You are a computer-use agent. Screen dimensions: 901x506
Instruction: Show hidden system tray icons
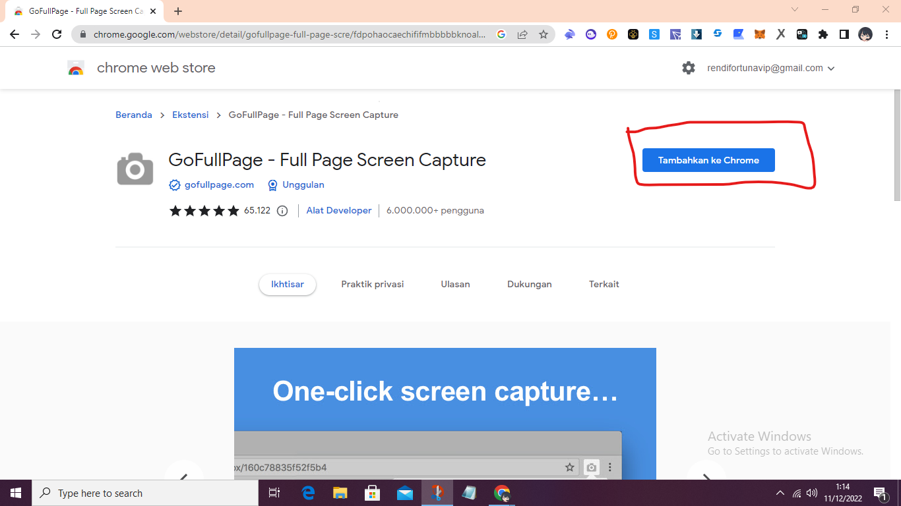click(780, 493)
